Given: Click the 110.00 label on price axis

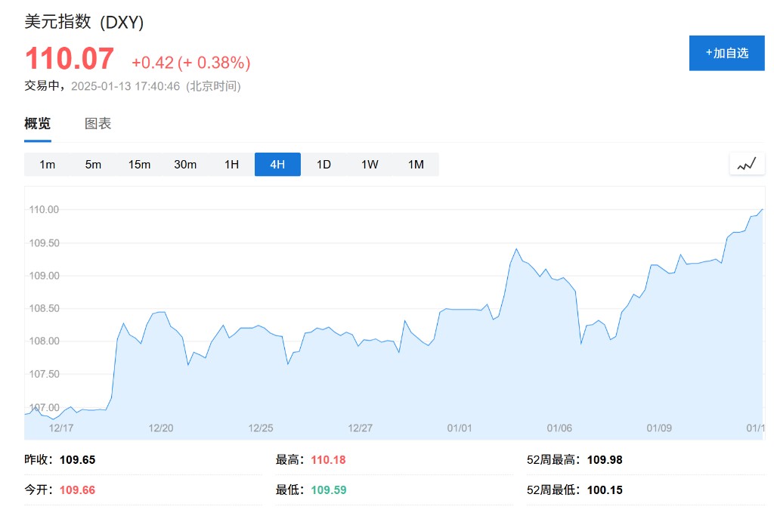Looking at the screenshot, I should [x=45, y=209].
